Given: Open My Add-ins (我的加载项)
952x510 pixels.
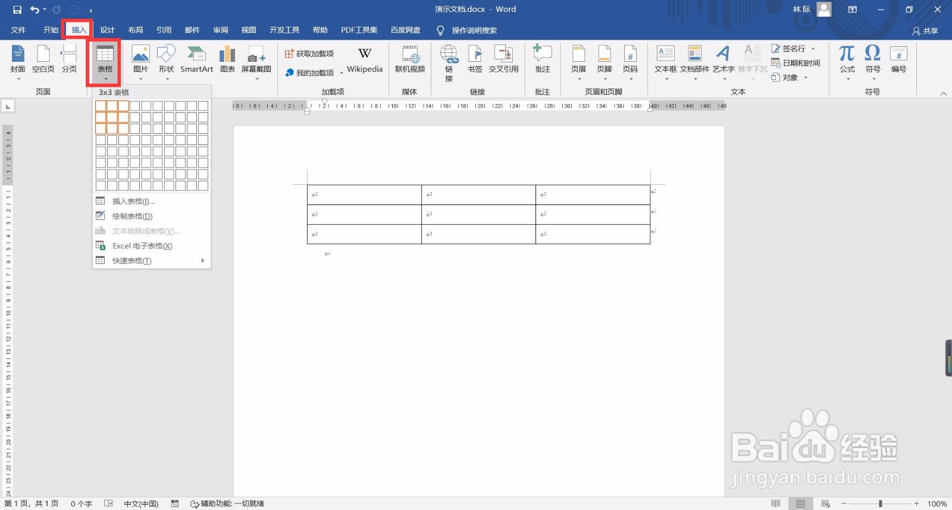Looking at the screenshot, I should coord(309,73).
